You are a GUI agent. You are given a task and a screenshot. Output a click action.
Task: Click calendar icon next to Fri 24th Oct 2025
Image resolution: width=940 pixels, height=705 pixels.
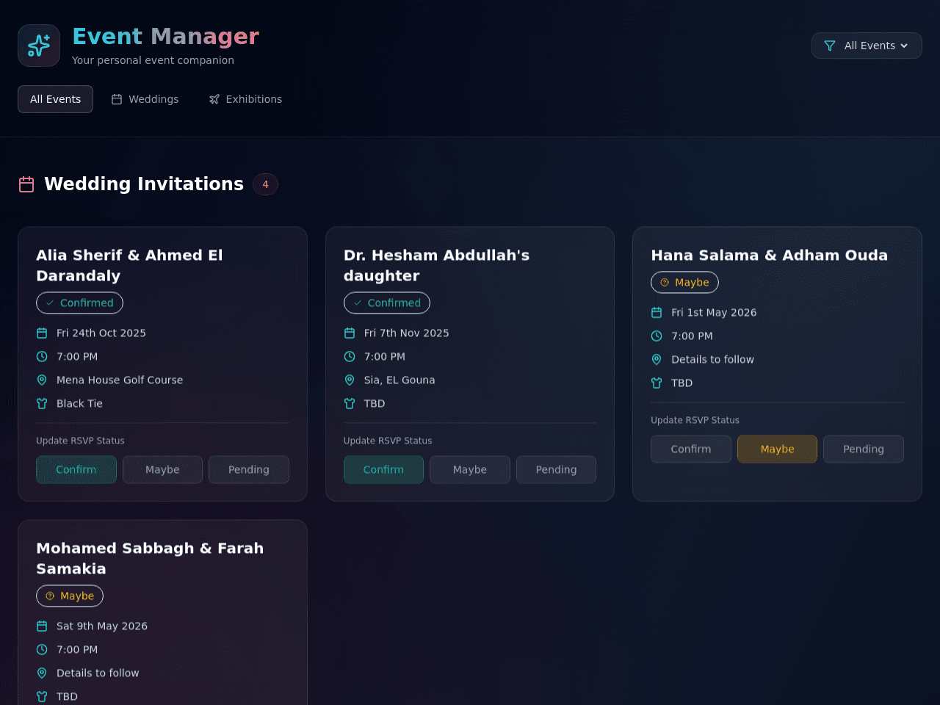coord(42,333)
